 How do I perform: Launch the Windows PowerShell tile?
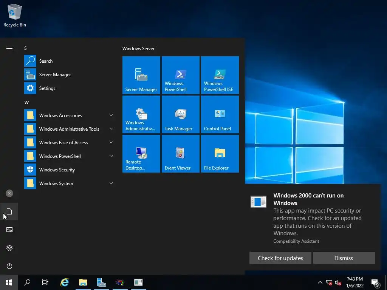coord(180,75)
